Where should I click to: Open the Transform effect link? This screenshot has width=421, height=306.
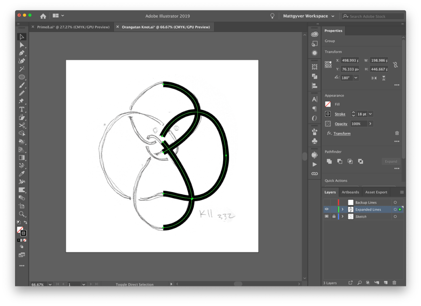click(343, 133)
